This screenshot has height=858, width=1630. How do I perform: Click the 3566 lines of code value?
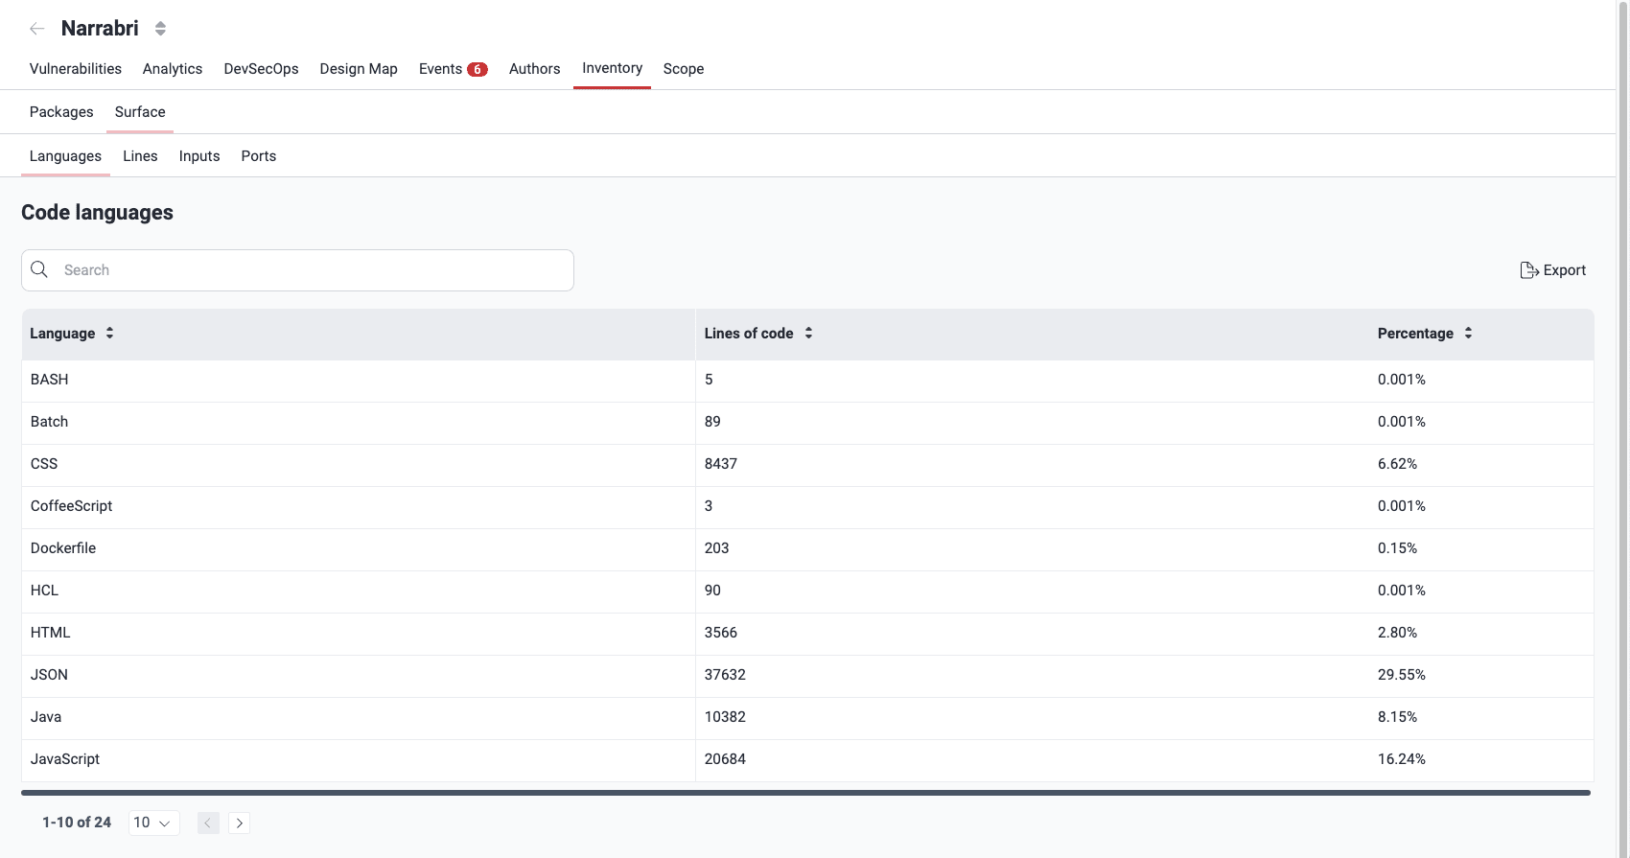coord(721,633)
